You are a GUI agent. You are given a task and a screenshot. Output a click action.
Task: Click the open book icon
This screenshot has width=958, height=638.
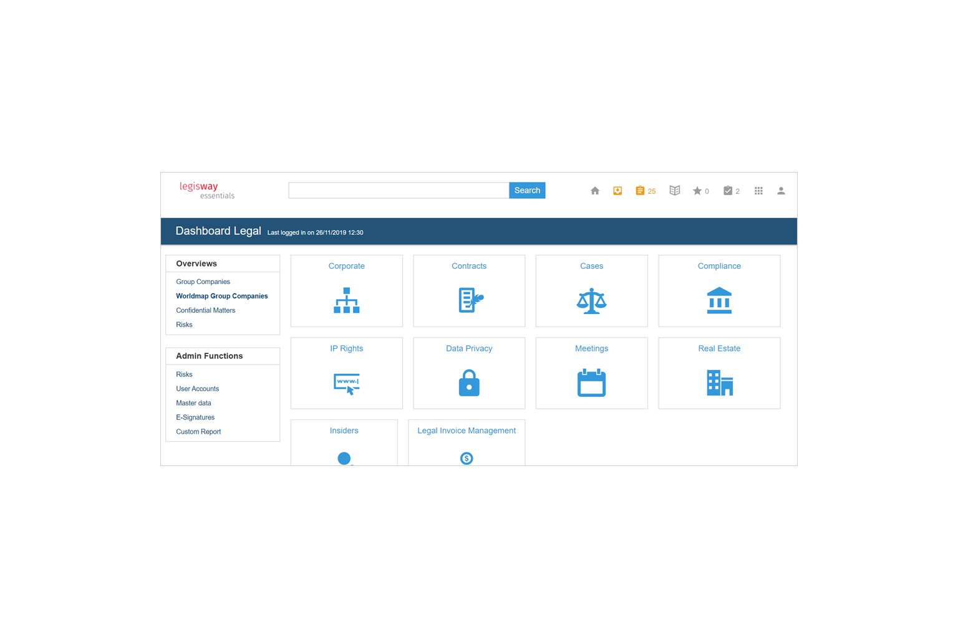[674, 191]
